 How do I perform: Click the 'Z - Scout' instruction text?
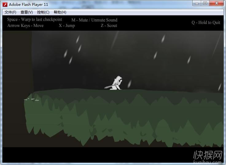[109, 25]
